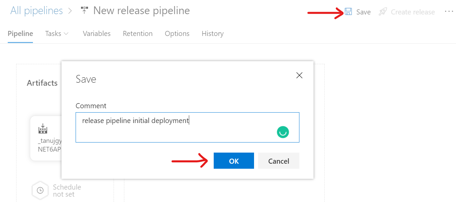The width and height of the screenshot is (456, 202).
Task: View the History tab
Action: (212, 33)
